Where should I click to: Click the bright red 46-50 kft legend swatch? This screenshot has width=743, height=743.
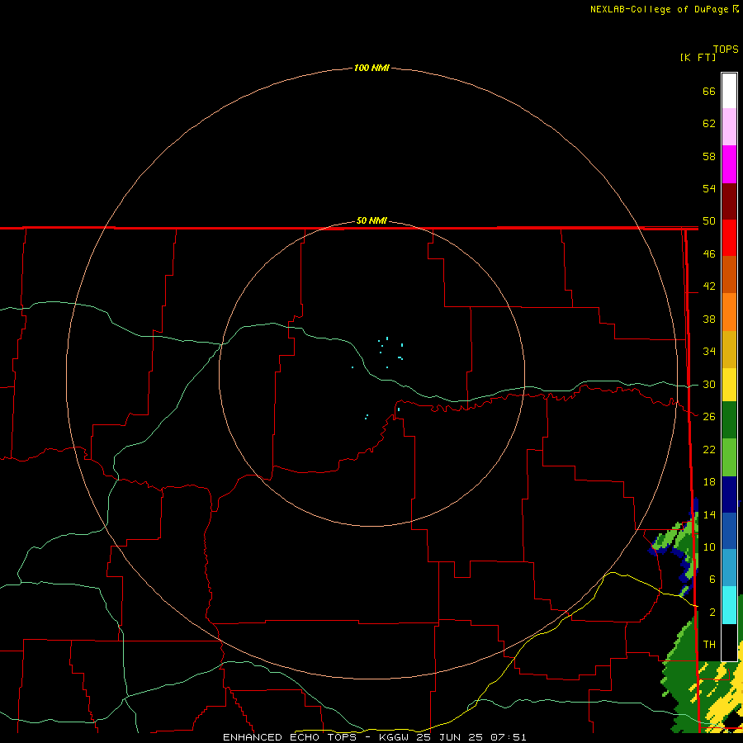[729, 239]
